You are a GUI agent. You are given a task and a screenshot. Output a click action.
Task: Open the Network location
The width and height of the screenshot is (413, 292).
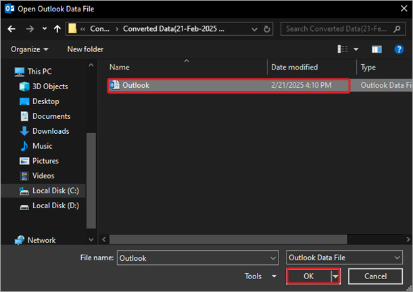pyautogui.click(x=41, y=240)
